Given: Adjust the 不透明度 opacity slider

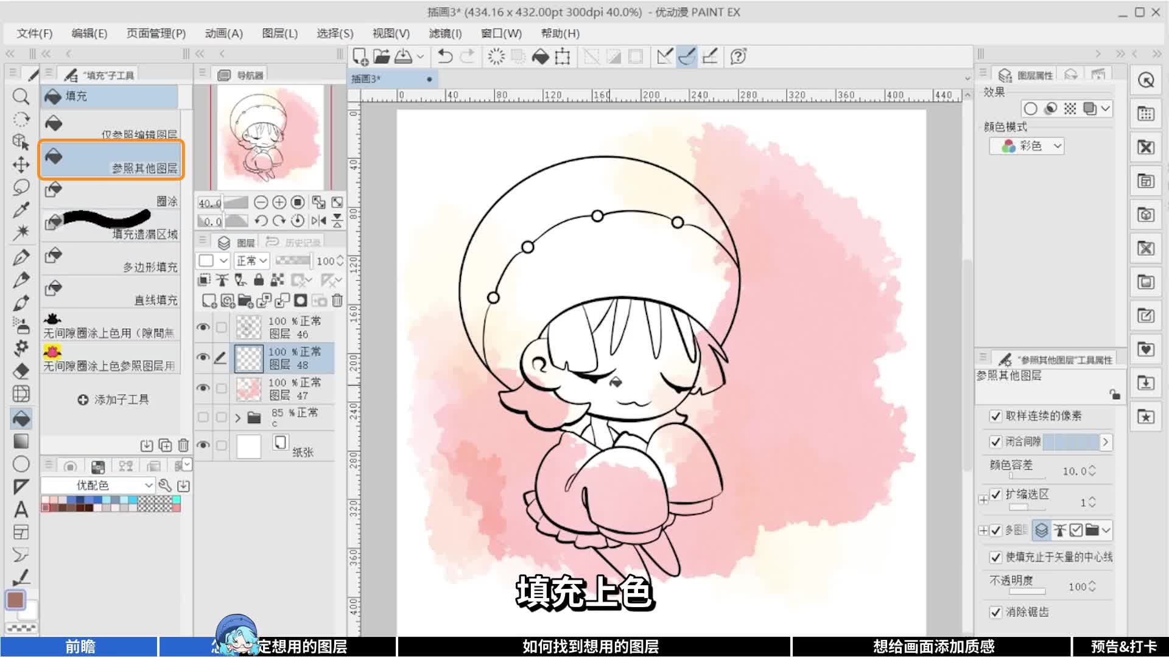Looking at the screenshot, I should [x=1027, y=591].
